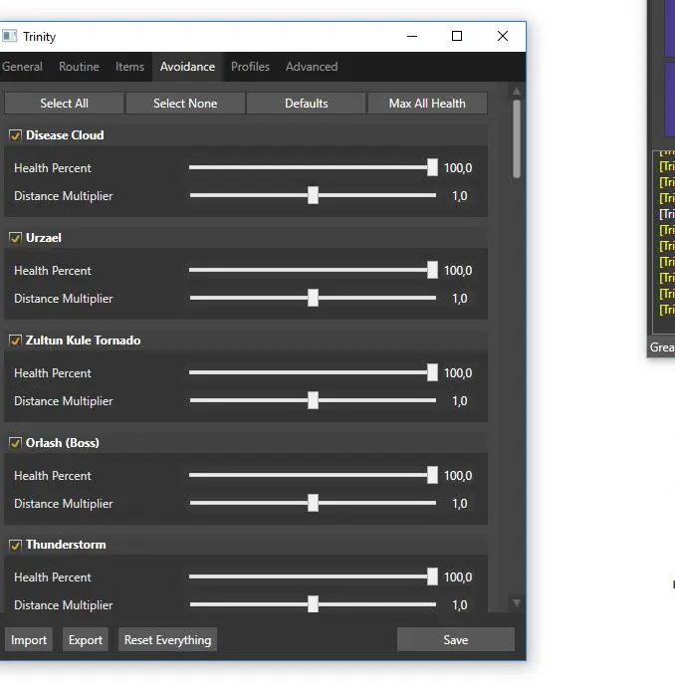This screenshot has width=675, height=688.
Task: Click the Zultun Kule Tornado section title
Action: click(83, 341)
